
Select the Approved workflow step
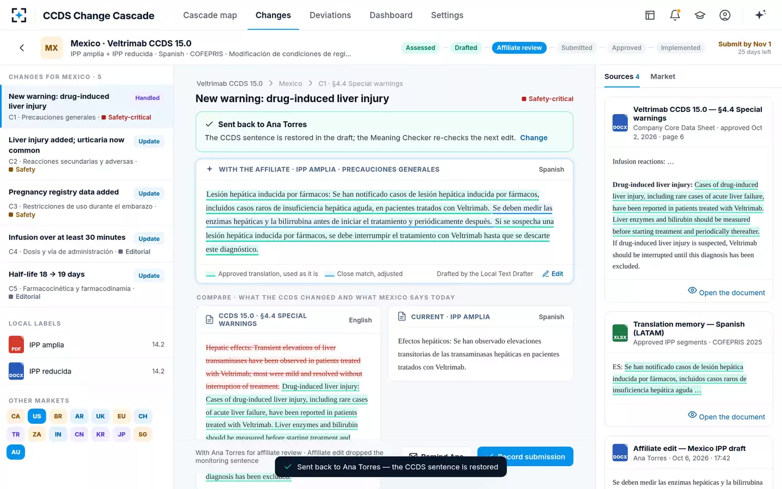pyautogui.click(x=627, y=48)
